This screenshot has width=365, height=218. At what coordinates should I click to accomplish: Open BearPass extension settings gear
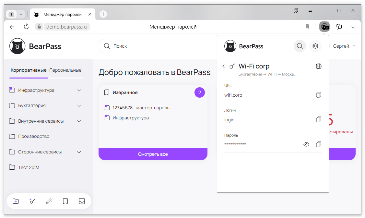(x=315, y=46)
